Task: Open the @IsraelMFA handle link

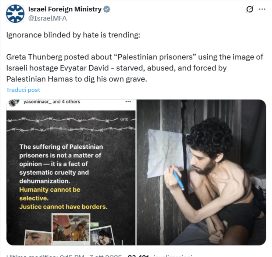Action: [x=47, y=18]
